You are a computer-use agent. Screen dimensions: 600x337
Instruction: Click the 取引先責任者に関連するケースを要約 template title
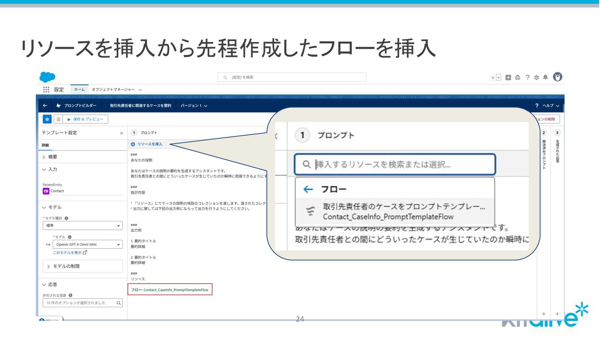pyautogui.click(x=140, y=106)
